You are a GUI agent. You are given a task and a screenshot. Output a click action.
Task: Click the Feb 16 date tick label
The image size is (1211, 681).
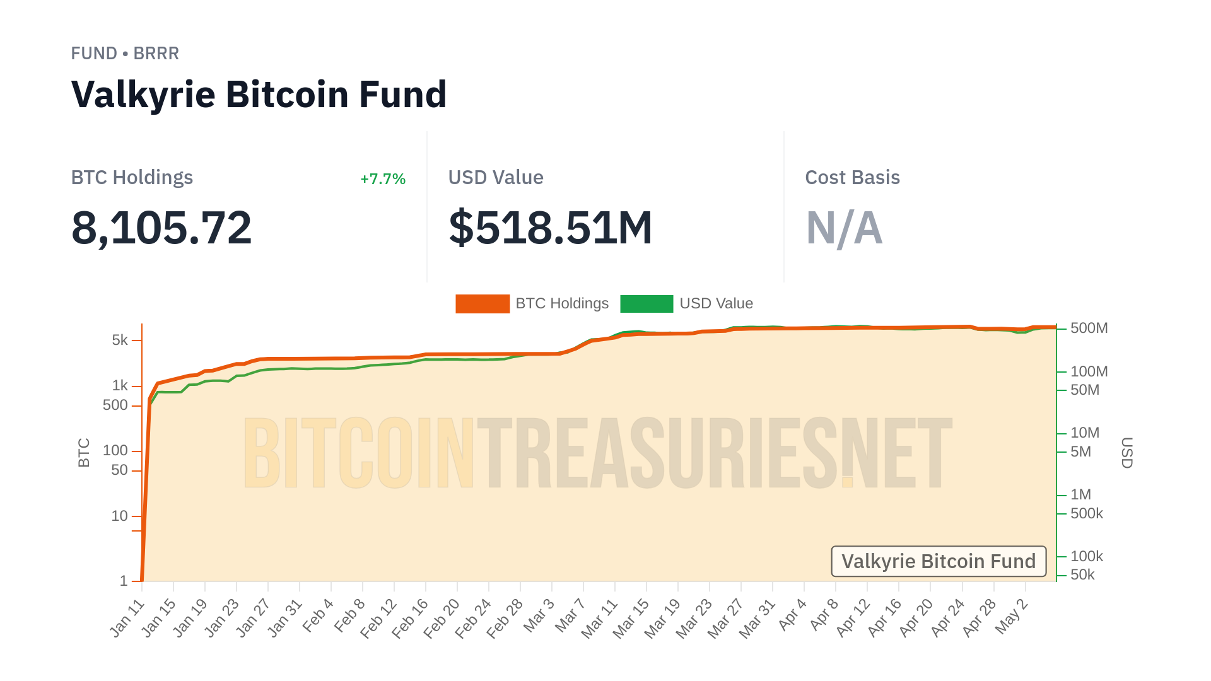pos(410,619)
